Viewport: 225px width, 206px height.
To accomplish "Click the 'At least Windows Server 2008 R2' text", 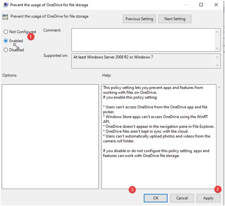I will [x=113, y=57].
